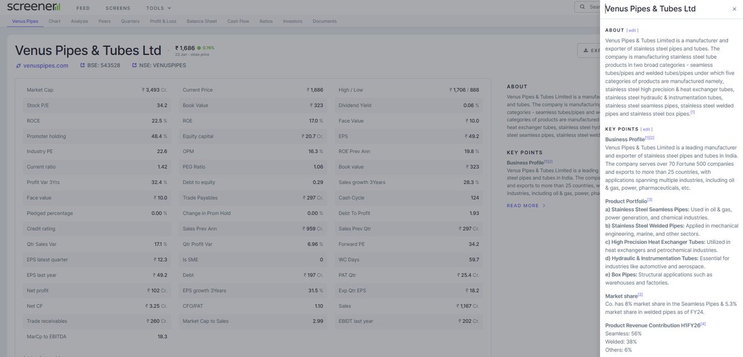Open the Feed menu item
This screenshot has height=357, width=743.
82,8
